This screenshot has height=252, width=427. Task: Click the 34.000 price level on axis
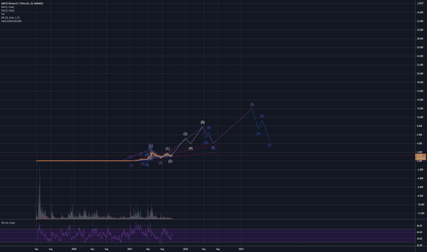tap(420, 12)
